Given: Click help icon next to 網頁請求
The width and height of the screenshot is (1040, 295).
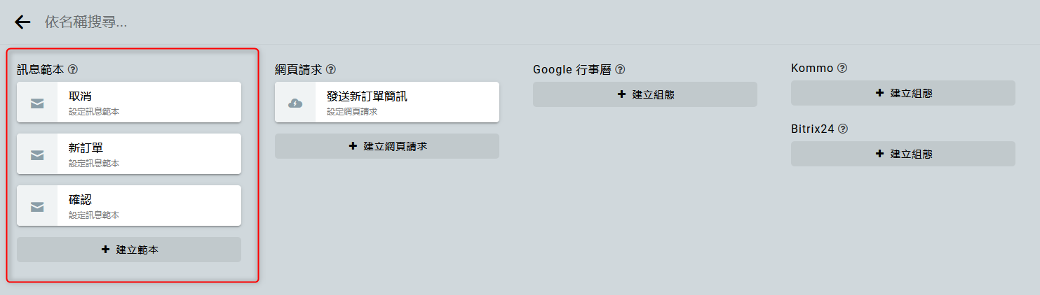Looking at the screenshot, I should point(331,70).
